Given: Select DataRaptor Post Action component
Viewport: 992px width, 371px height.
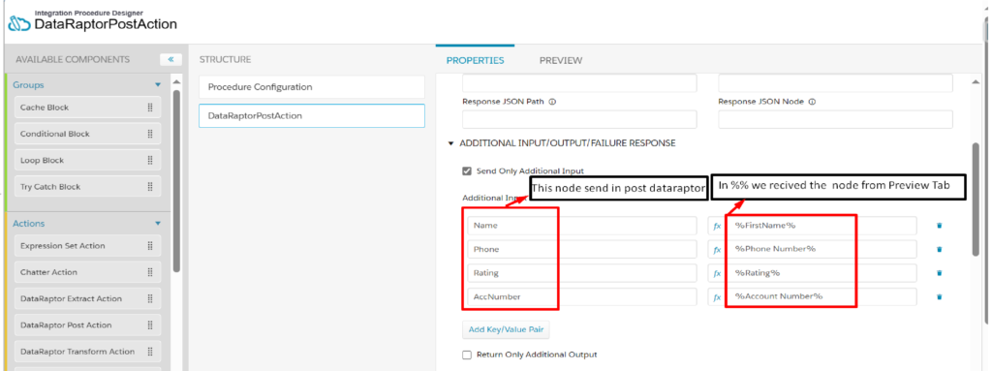Looking at the screenshot, I should click(87, 325).
